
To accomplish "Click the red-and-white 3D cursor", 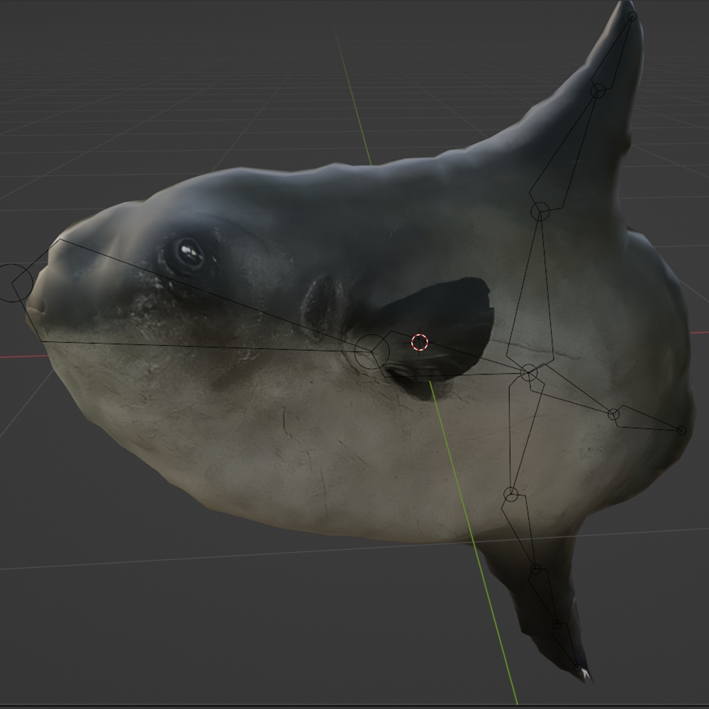I will click(419, 341).
